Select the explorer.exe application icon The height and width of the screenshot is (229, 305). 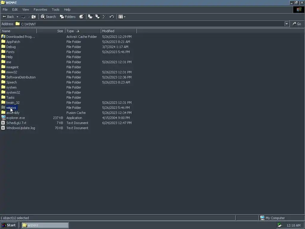[3, 117]
